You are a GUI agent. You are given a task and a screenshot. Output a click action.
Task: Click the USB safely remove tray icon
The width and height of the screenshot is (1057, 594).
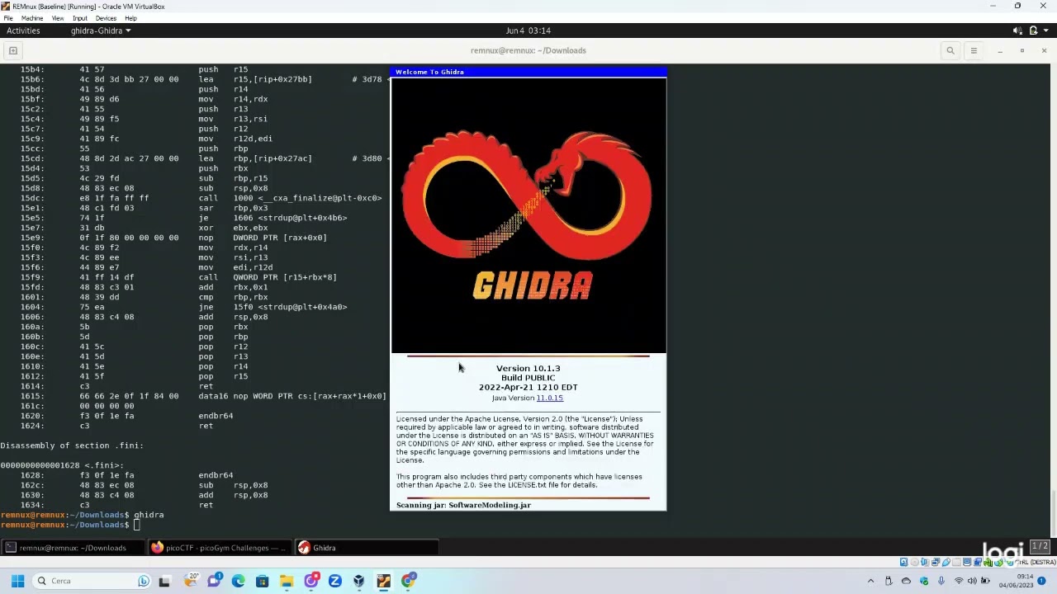889,581
